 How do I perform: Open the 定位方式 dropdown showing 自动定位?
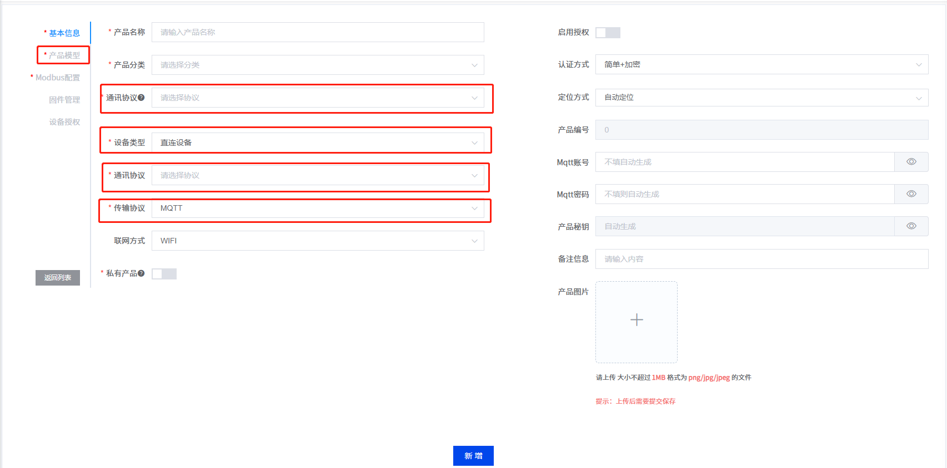coord(761,98)
